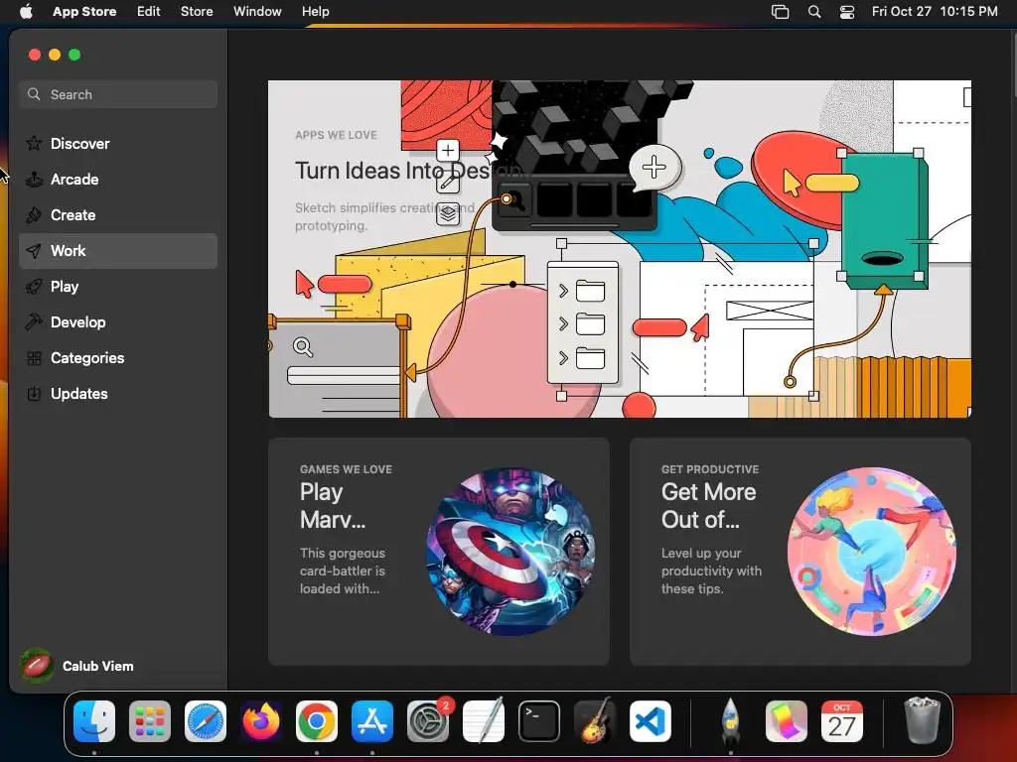This screenshot has width=1017, height=762.
Task: Open Terminal from the Dock
Action: (x=539, y=721)
